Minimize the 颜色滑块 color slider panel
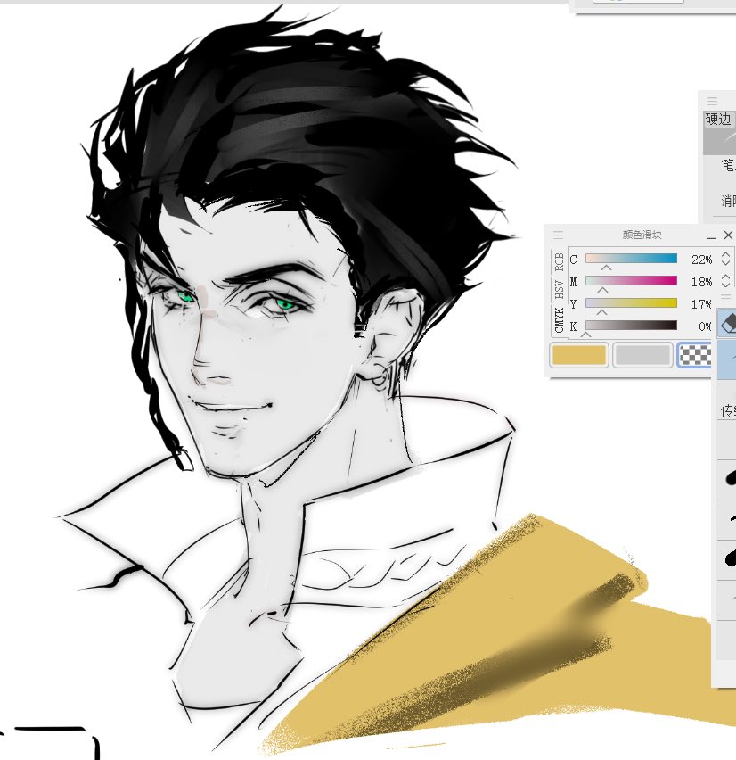Image resolution: width=736 pixels, height=760 pixels. 711,236
